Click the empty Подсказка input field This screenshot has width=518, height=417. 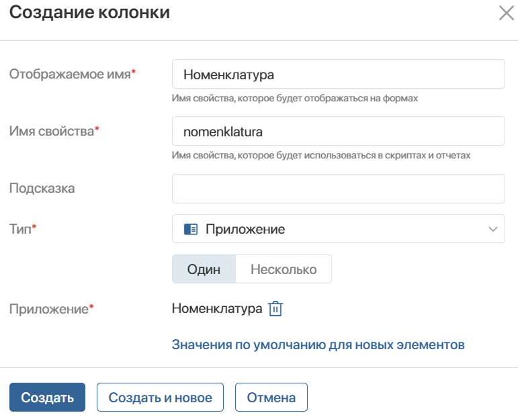click(339, 189)
